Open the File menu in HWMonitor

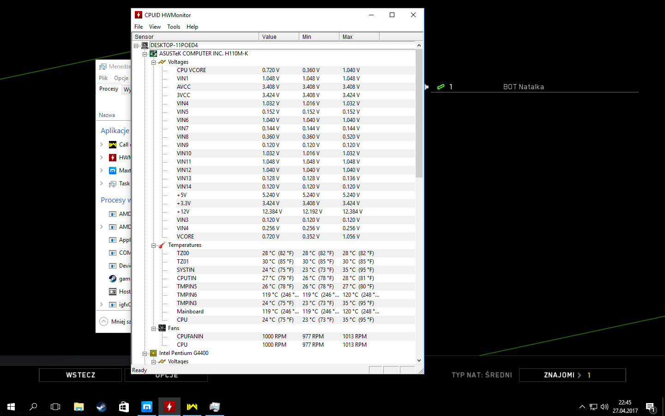139,27
